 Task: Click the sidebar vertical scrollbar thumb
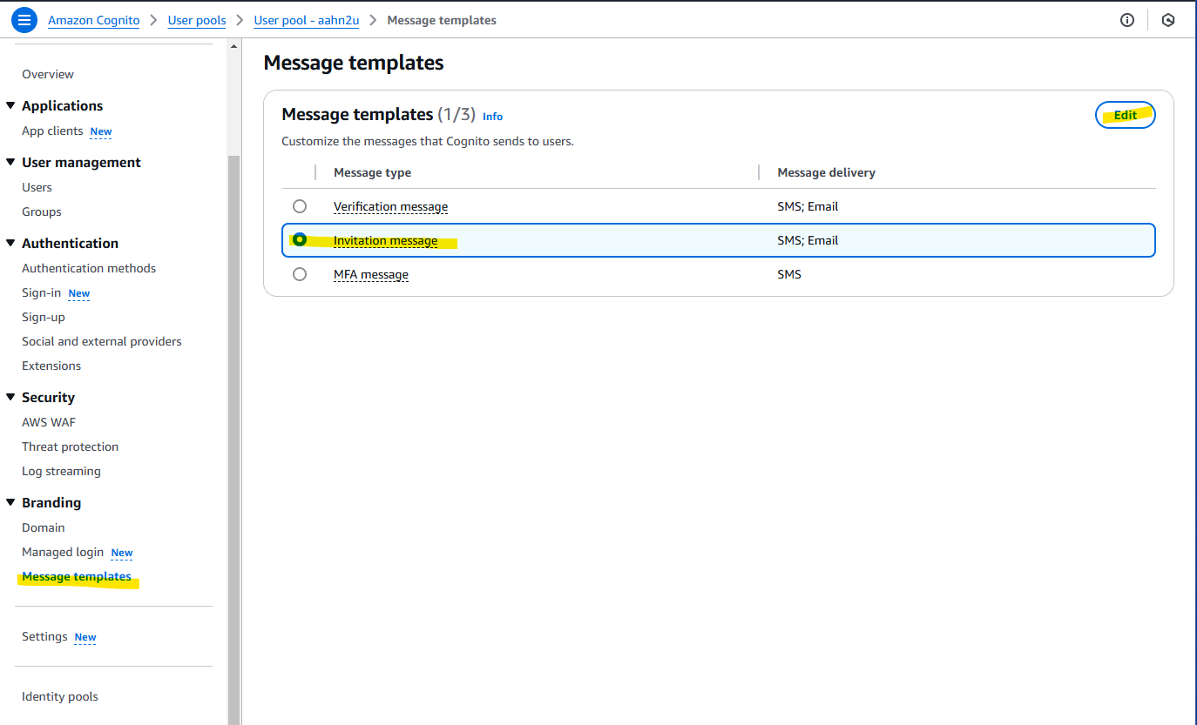(233, 440)
